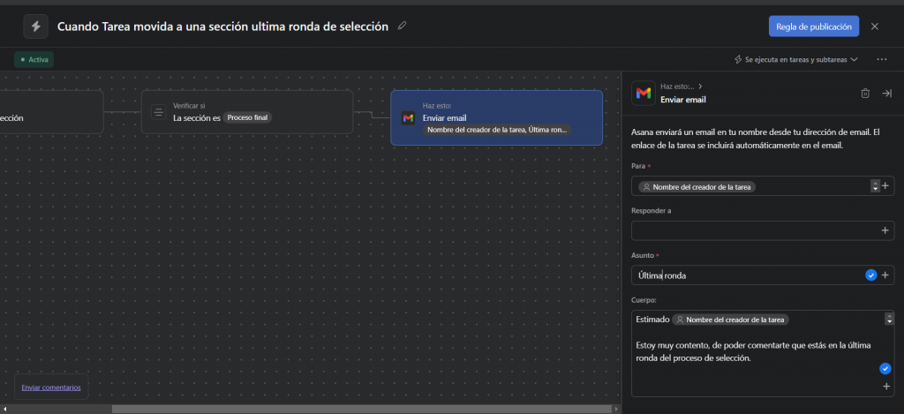Toggle the blue checkmark in the Cuerpo field
Viewport: 904px width, 414px height.
point(885,368)
